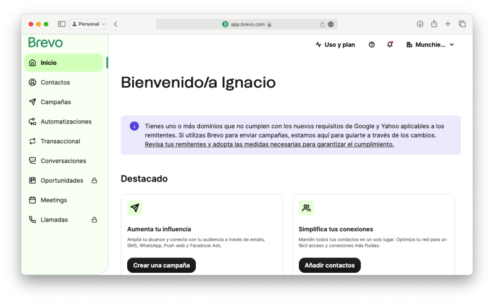Click the Aumenta tu influencia heading
This screenshot has height=303, width=494.
pos(159,230)
